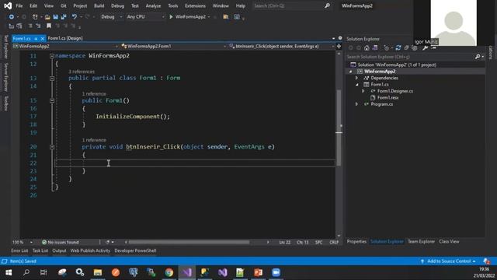
Task: Click the Search (Ctrl+Q) box in title bar
Action: pos(292,5)
